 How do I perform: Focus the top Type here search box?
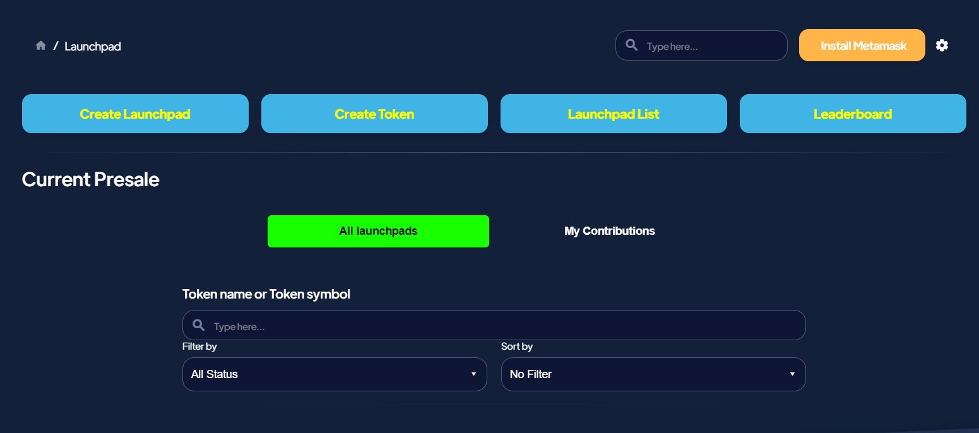click(x=701, y=45)
